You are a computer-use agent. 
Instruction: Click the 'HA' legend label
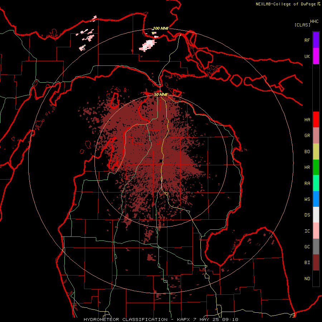click(x=307, y=120)
